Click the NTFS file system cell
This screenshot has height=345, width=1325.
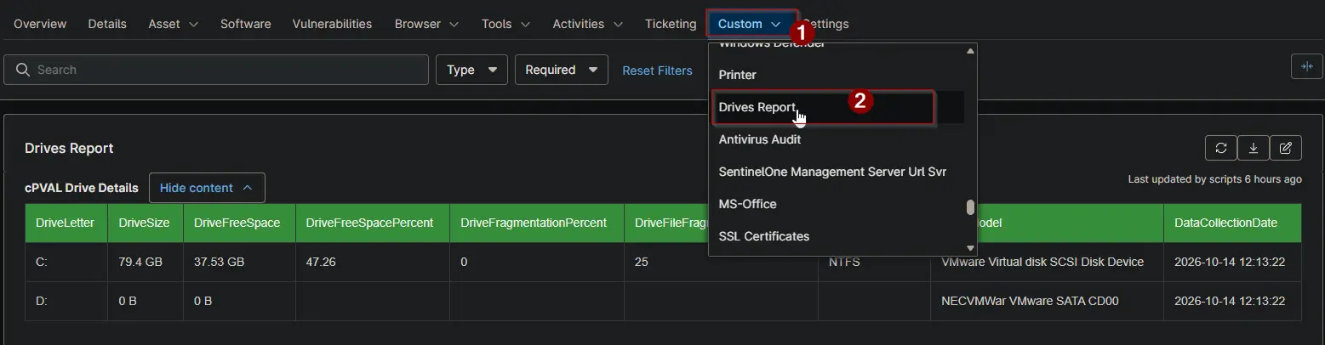point(874,262)
